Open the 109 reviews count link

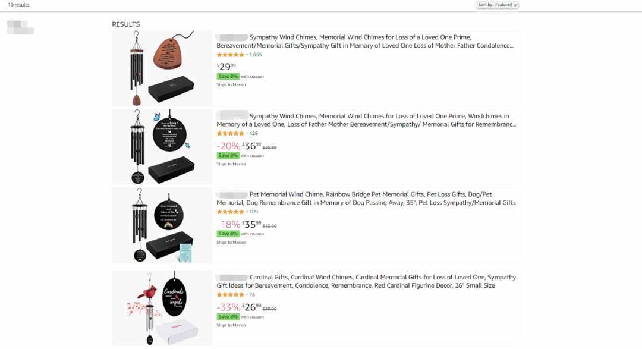tap(253, 212)
